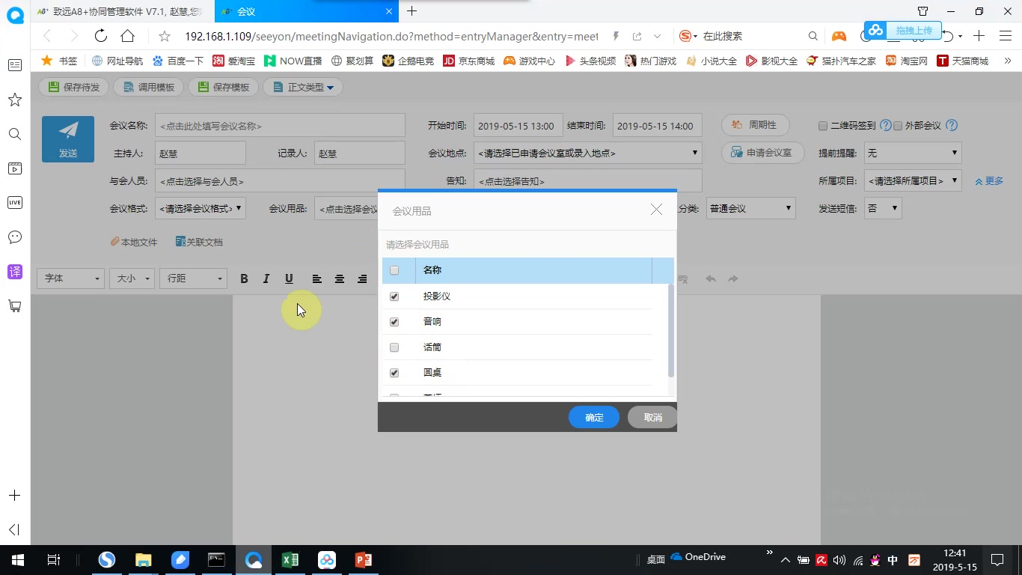The height and width of the screenshot is (575, 1022).
Task: Click the game controller icon in browser toolbar
Action: (839, 36)
